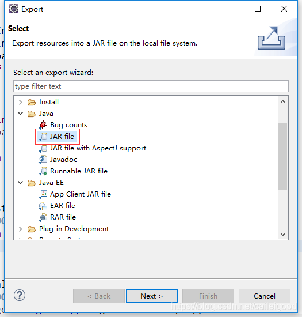Screen dimensions: 302x317
Task: Click the RAR file icon
Action: [x=43, y=217]
